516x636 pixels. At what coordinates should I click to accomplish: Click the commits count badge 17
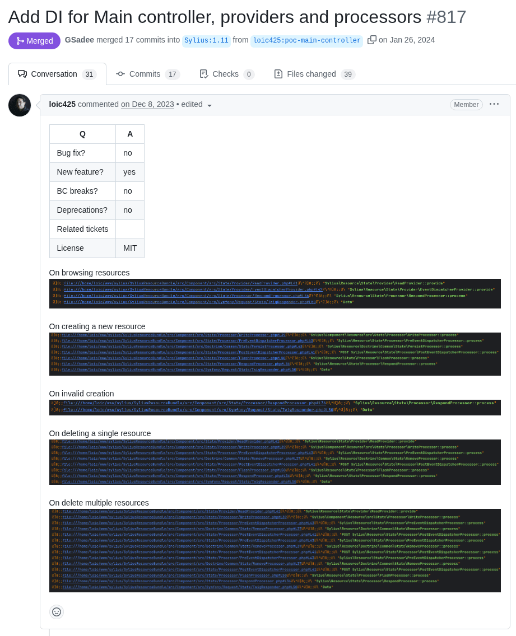(x=172, y=74)
